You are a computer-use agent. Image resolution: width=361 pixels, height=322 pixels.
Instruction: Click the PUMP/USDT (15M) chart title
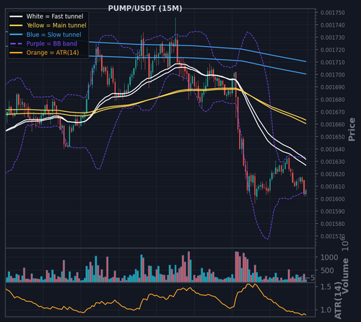pos(145,9)
